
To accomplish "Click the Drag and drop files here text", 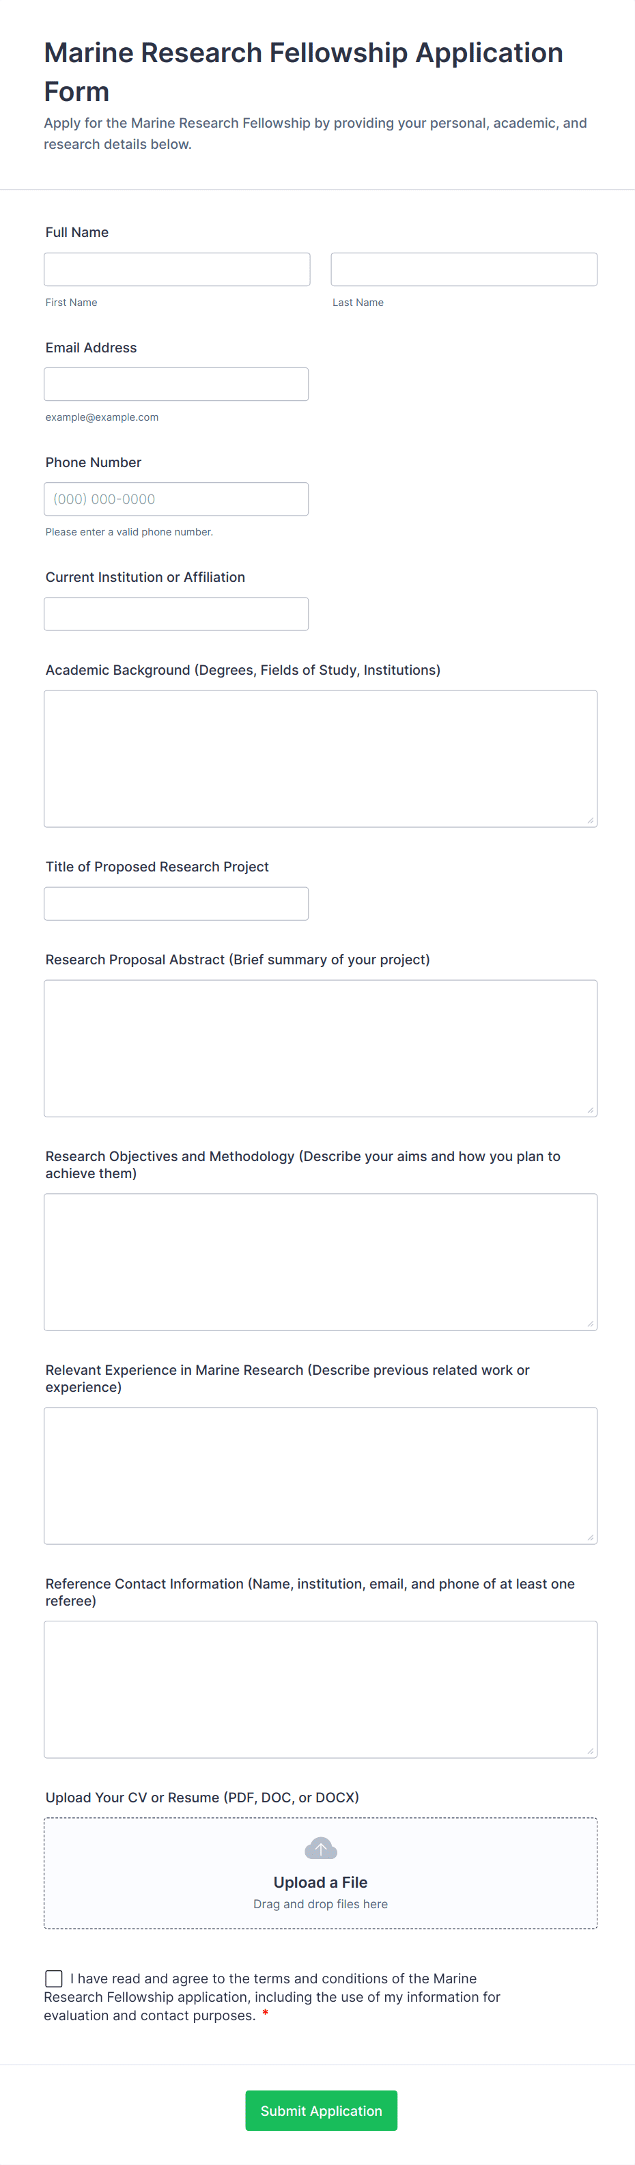I will pyautogui.click(x=320, y=1905).
